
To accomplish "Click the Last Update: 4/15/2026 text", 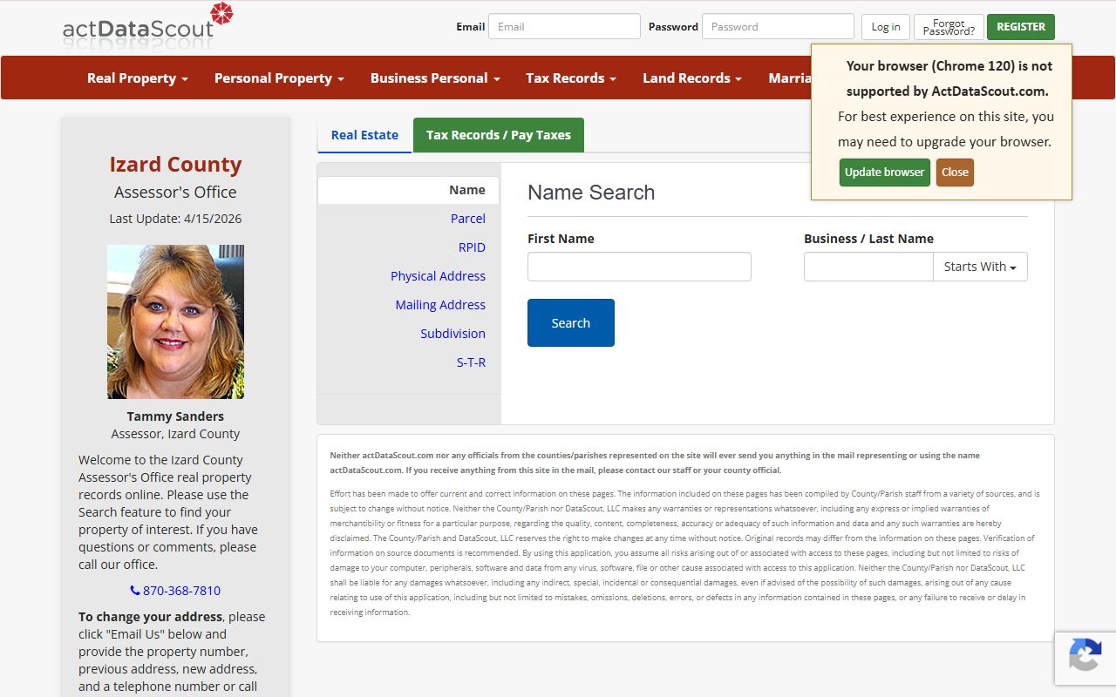I will point(175,219).
